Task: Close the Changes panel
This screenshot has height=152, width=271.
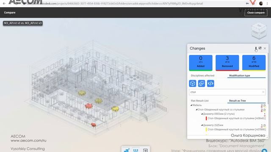Action: click(x=265, y=49)
